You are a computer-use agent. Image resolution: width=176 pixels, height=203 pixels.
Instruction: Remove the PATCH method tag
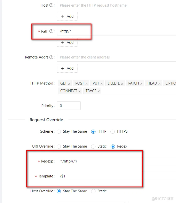click(141, 84)
